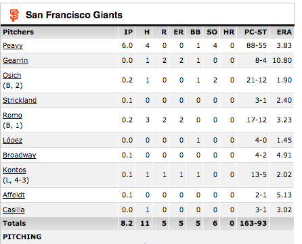Click the PITCHING section heading
Screen dimensions: 302x244
[22, 237]
